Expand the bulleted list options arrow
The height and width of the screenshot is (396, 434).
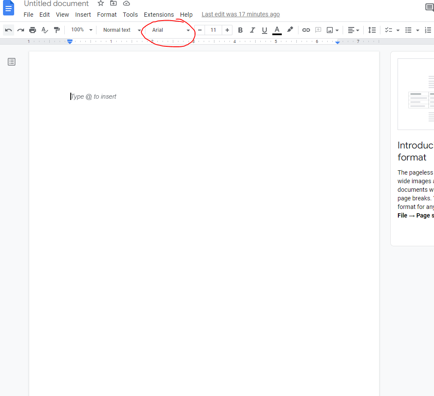coord(417,30)
